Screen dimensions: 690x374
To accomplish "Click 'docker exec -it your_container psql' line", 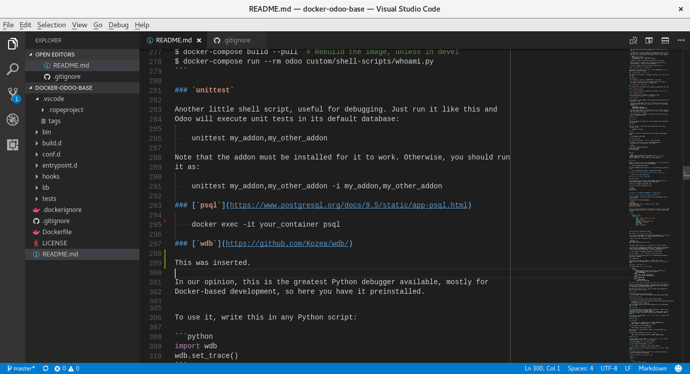I will (x=266, y=224).
